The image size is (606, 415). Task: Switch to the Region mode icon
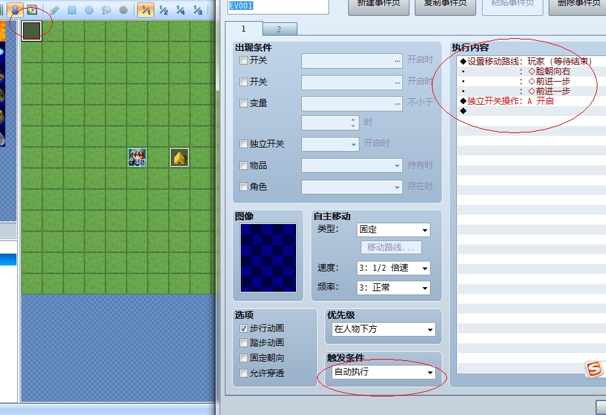[x=32, y=9]
